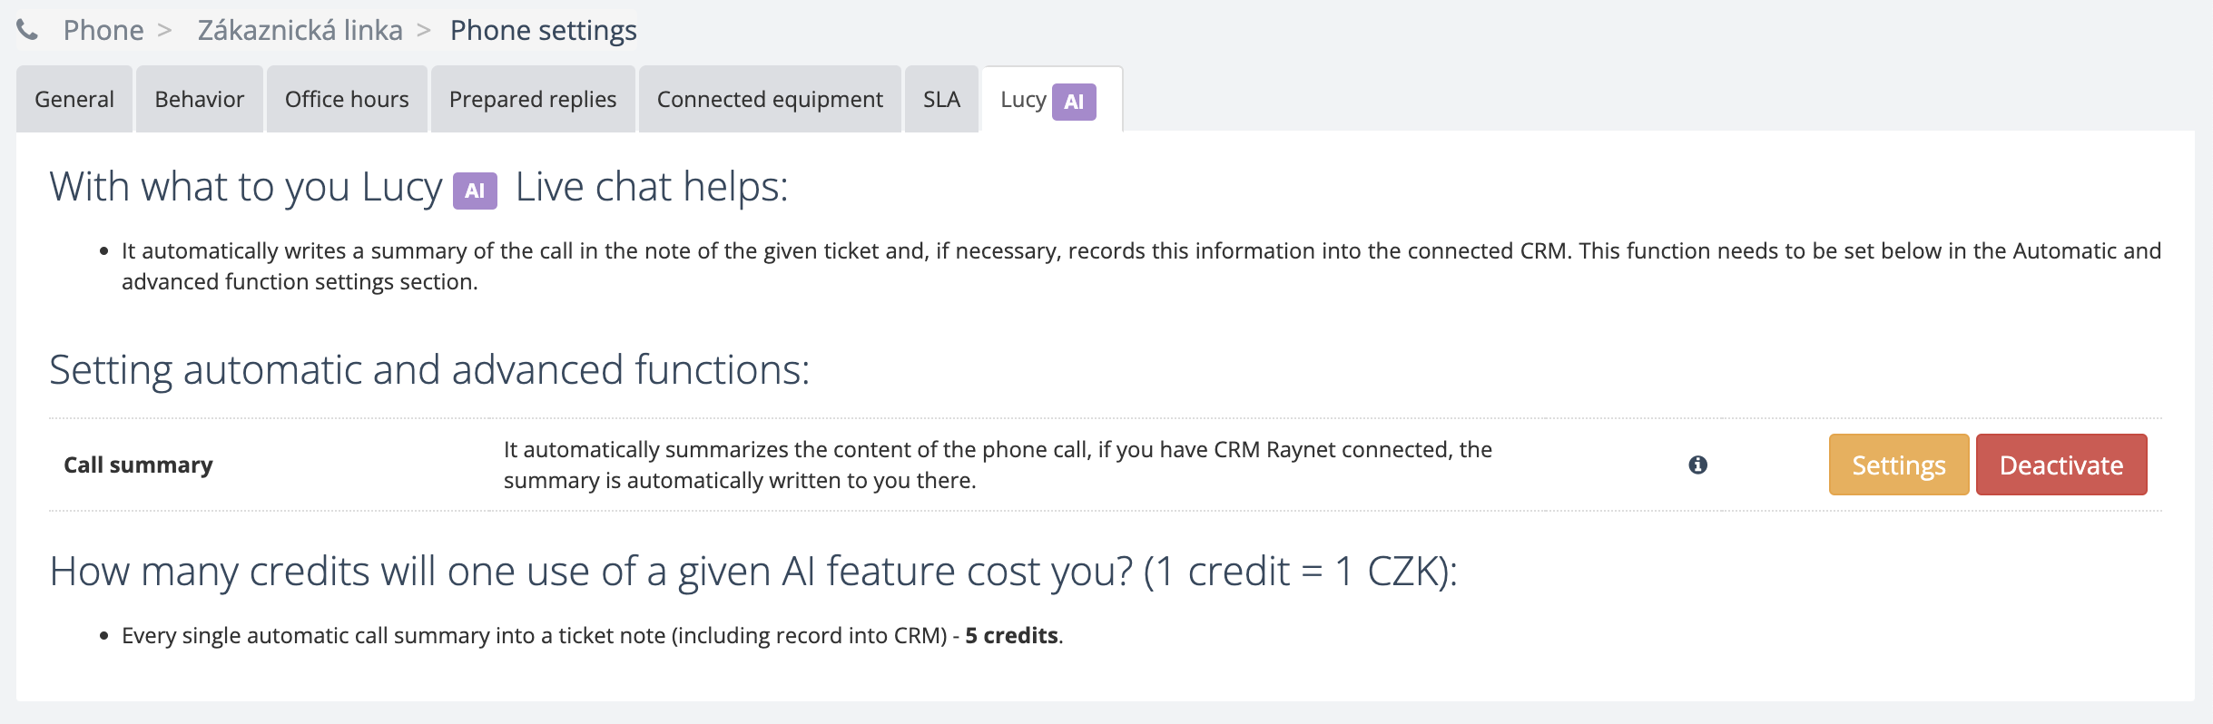Click the Setting automatic and advanced functions heading
This screenshot has width=2213, height=724.
429,370
